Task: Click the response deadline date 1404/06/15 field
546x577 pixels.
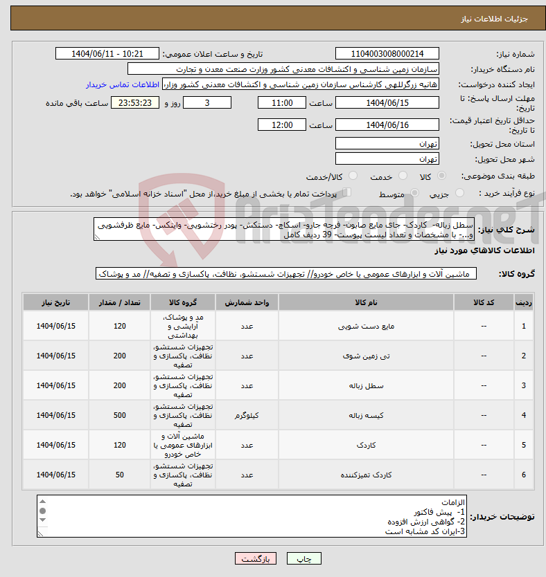Action: pos(387,102)
